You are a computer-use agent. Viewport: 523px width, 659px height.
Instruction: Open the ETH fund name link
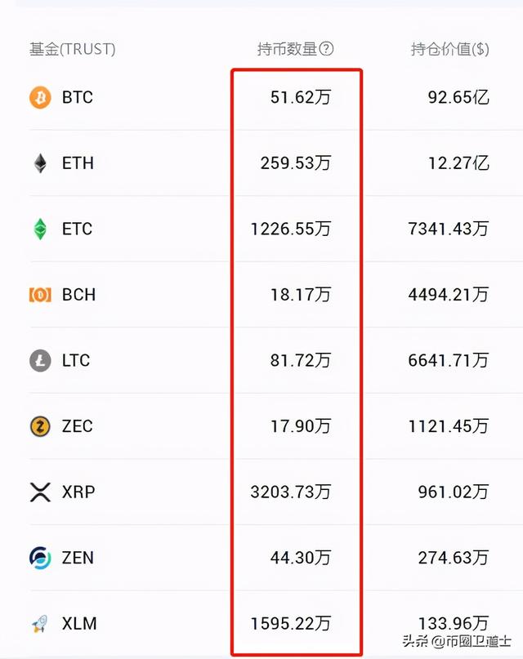(x=78, y=163)
